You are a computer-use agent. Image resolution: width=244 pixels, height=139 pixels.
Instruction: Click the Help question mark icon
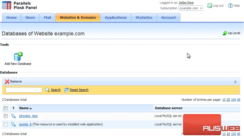pos(230,6)
